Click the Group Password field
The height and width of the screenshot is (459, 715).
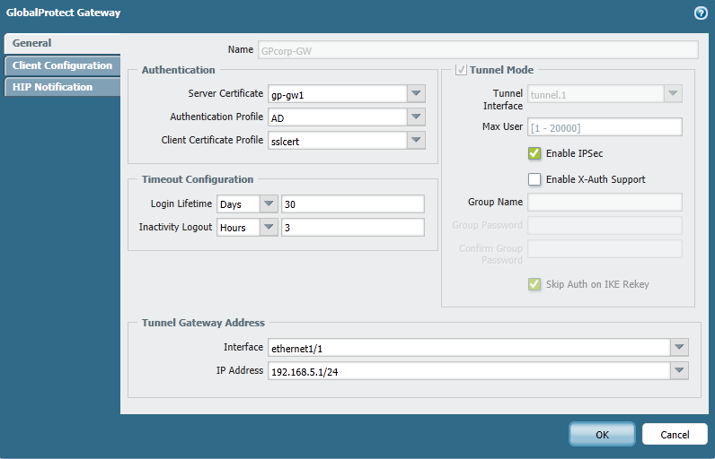click(605, 225)
